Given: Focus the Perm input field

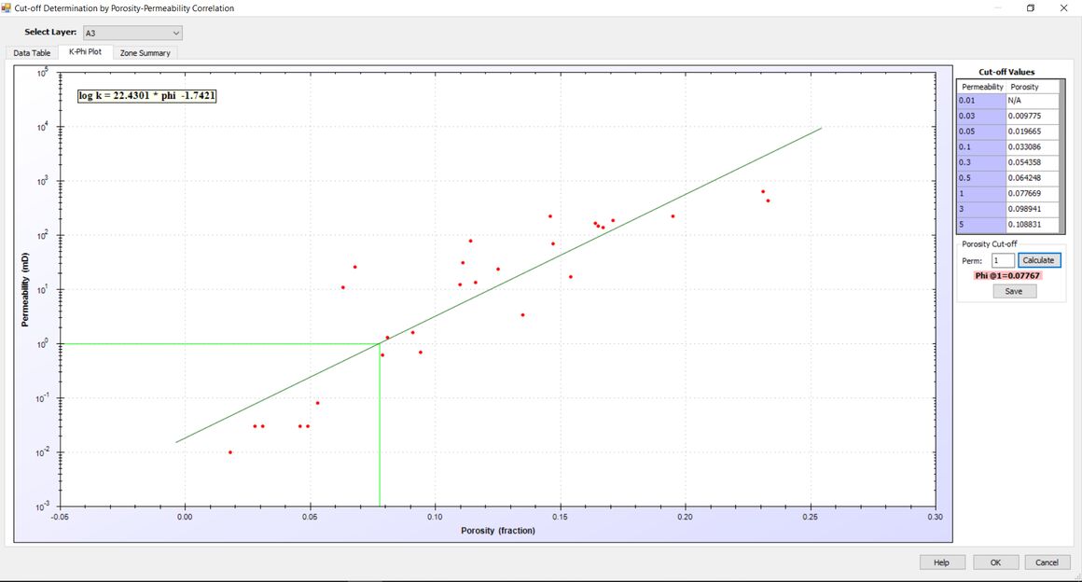Looking at the screenshot, I should coord(1003,261).
